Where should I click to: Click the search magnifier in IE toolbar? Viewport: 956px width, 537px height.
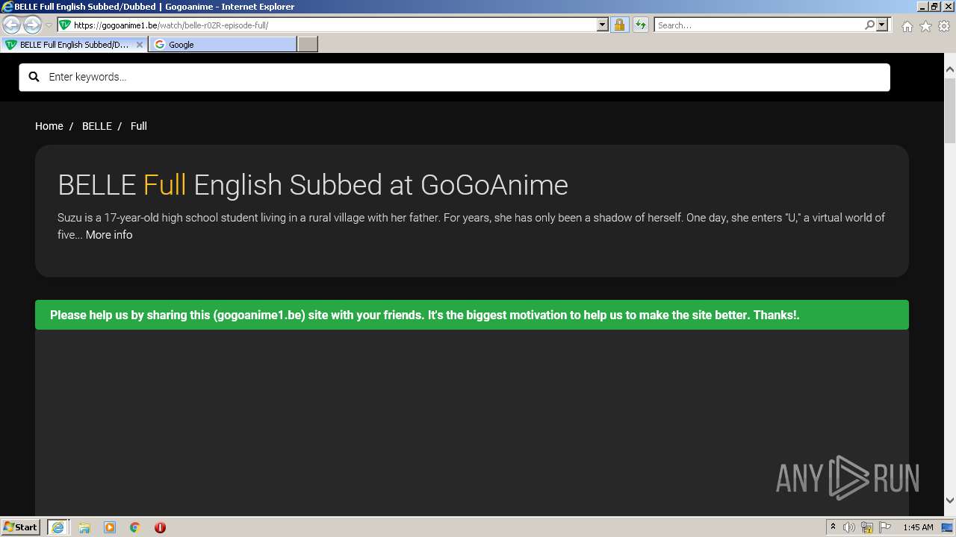pyautogui.click(x=869, y=25)
